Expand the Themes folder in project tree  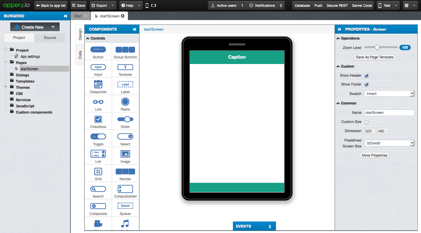click(x=6, y=87)
